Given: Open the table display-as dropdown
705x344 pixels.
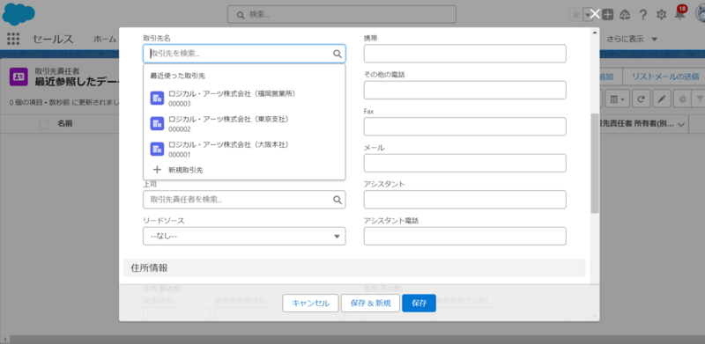Looking at the screenshot, I should 617,99.
